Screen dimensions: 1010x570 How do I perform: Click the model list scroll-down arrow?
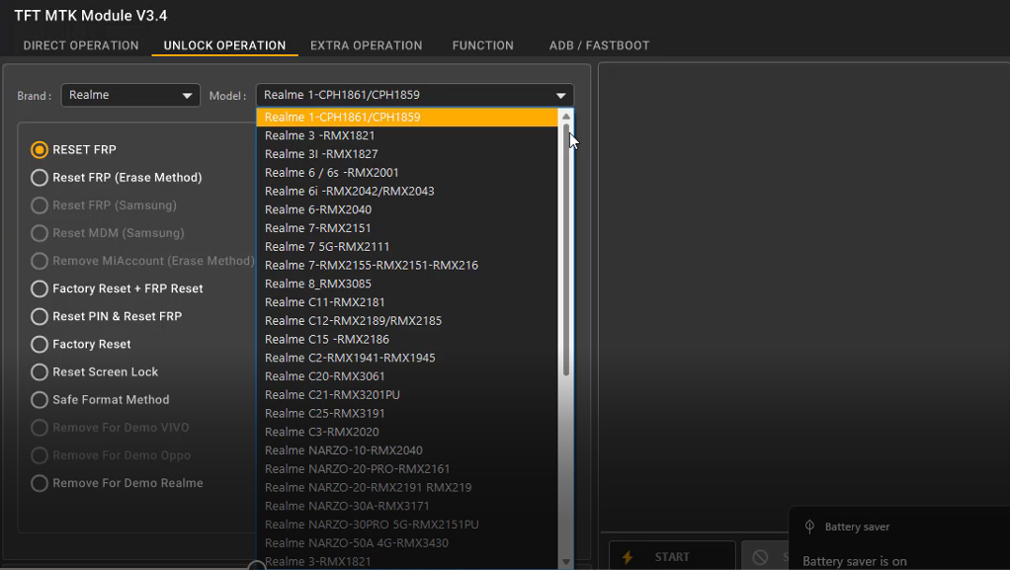point(566,562)
